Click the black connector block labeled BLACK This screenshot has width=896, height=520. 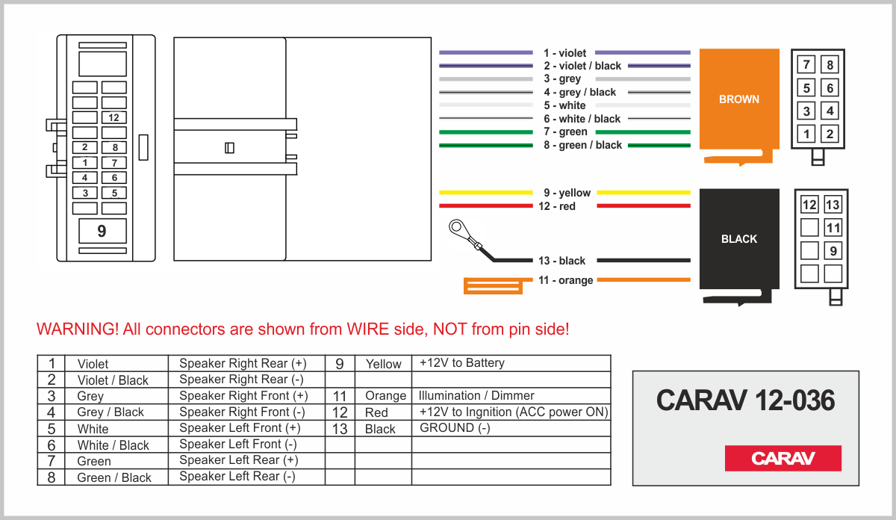tap(738, 239)
